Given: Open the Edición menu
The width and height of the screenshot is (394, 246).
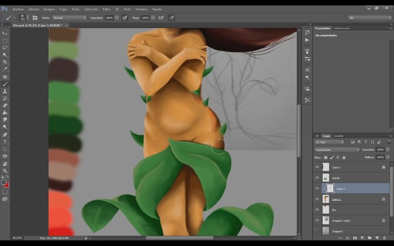Looking at the screenshot, I should click(34, 9).
